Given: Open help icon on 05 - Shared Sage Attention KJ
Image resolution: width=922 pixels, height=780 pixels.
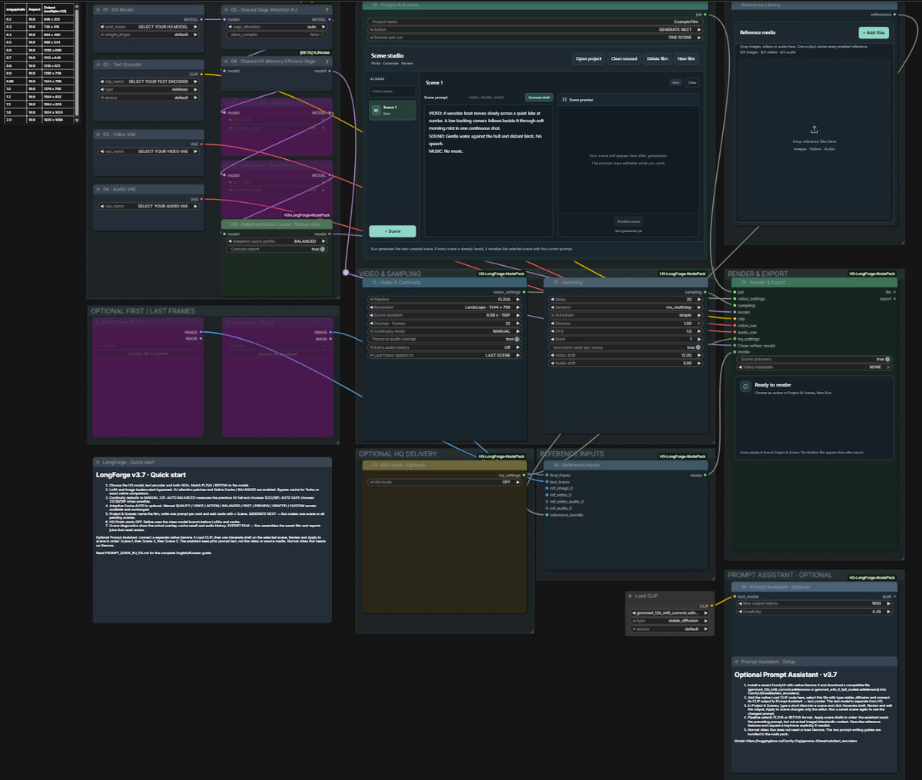Looking at the screenshot, I should tap(327, 10).
